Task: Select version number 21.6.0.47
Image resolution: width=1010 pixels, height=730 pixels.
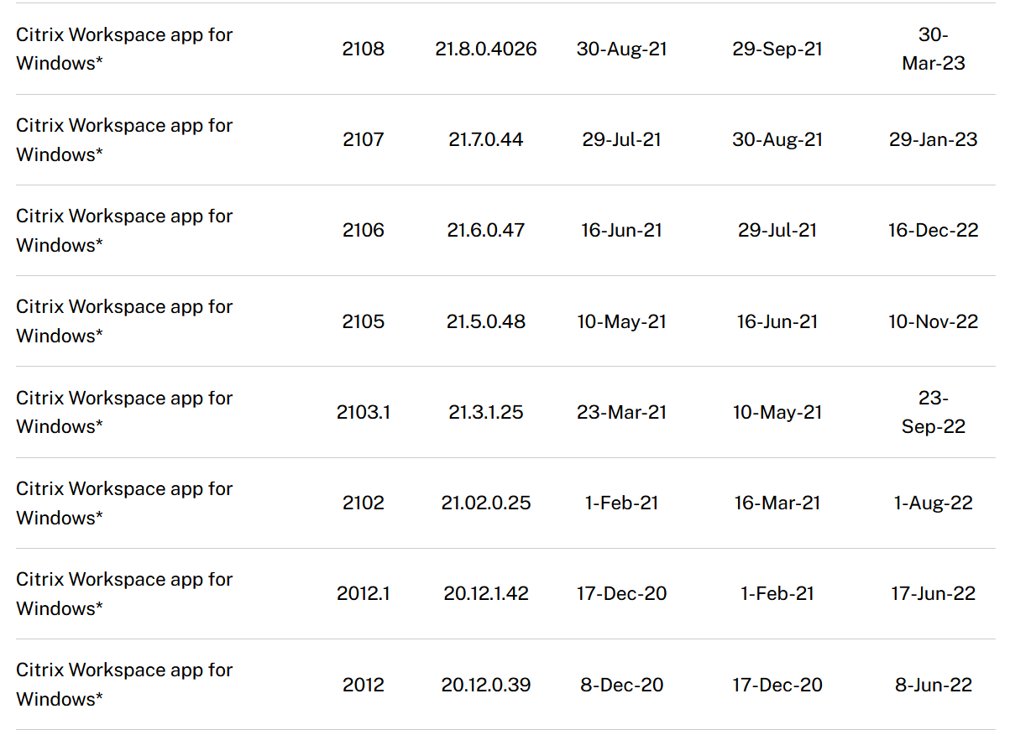Action: (x=486, y=230)
